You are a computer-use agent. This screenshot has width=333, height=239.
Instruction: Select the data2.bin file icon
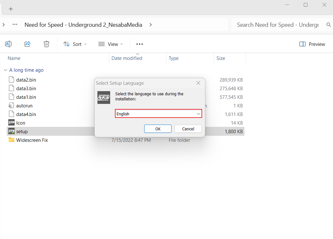[11, 80]
